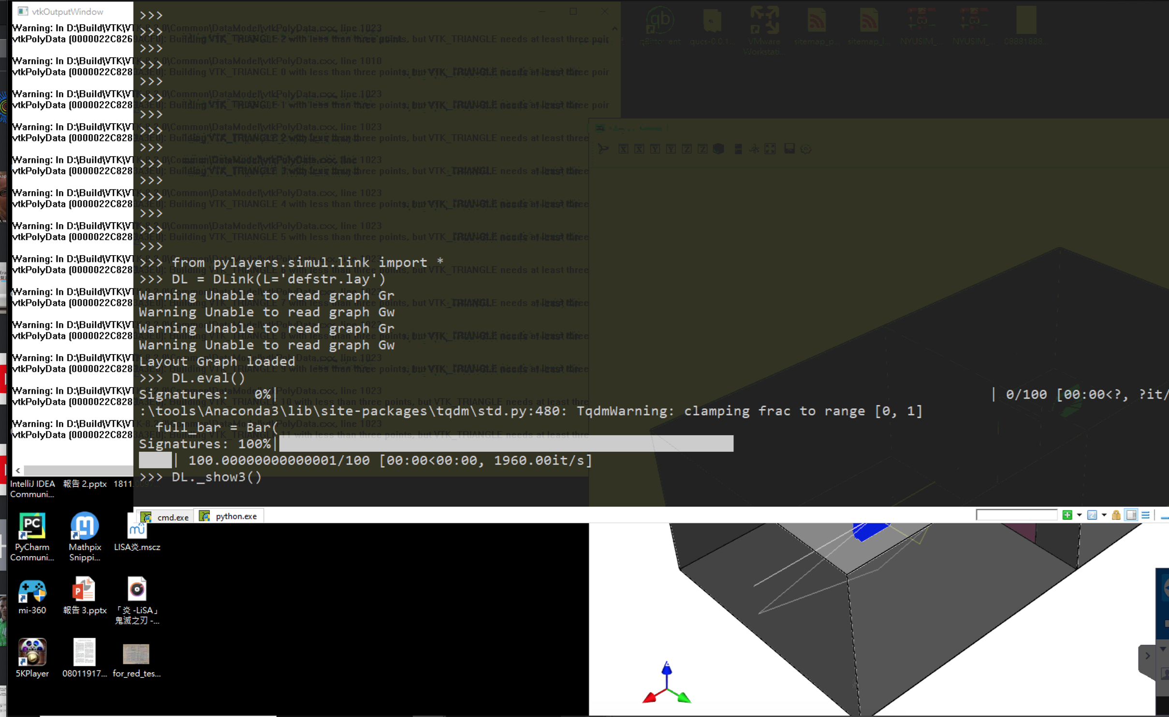
Task: Click save scene floppy icon in Mayavi
Action: (789, 149)
